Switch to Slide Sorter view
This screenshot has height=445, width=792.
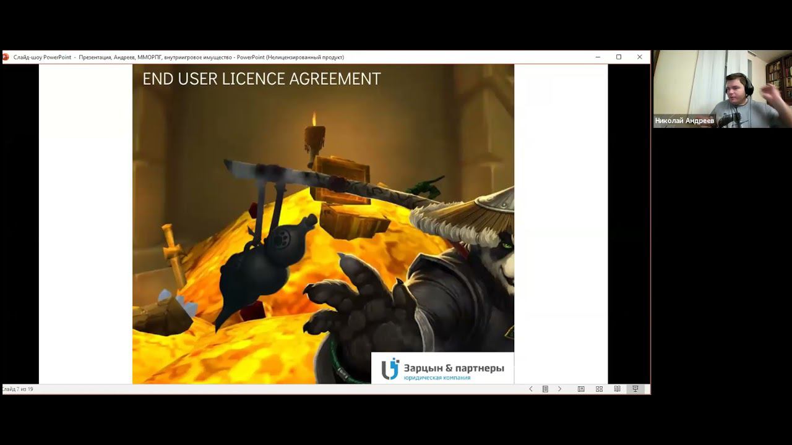click(x=599, y=389)
